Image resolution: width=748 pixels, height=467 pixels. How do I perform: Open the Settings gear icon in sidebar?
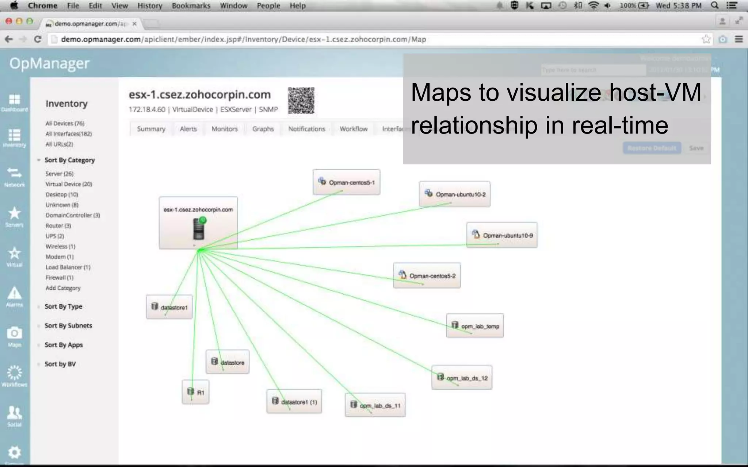(x=14, y=453)
